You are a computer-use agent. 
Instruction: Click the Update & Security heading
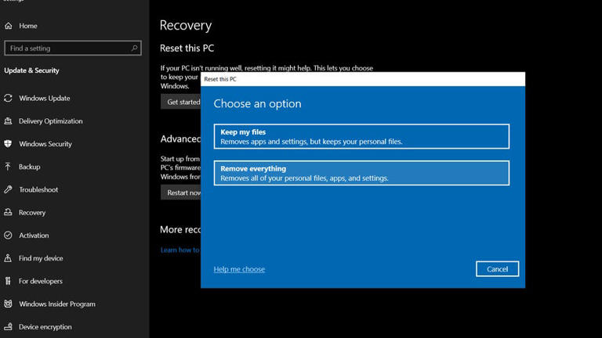[x=32, y=70]
